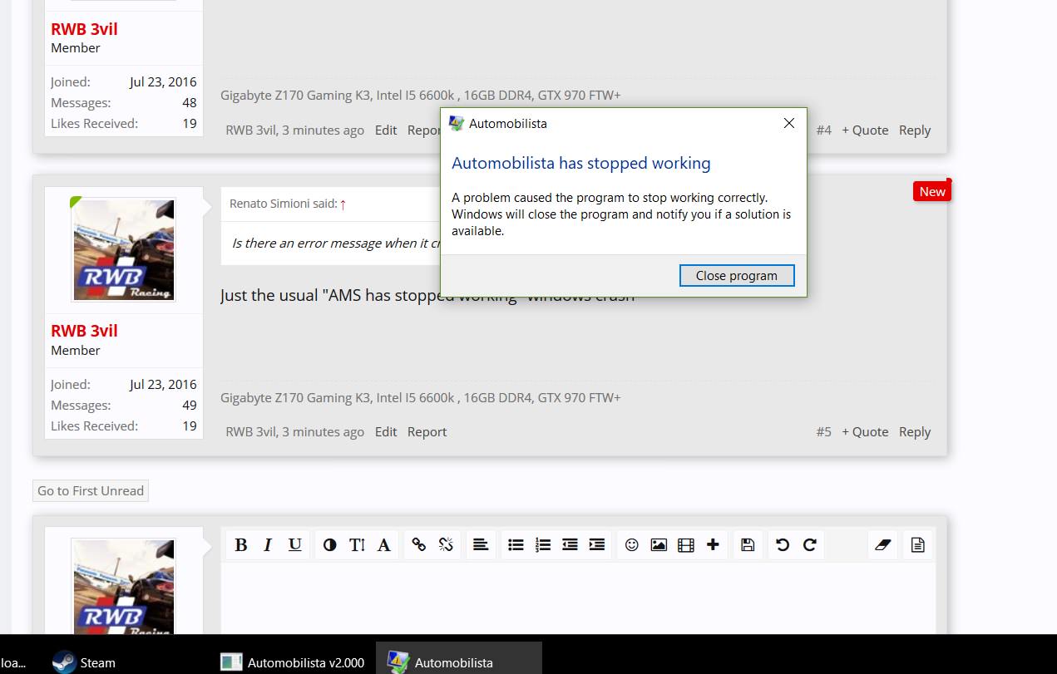Click Reply on post #5
The image size is (1057, 674).
click(x=915, y=431)
